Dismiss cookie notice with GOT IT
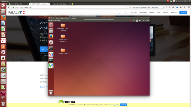Viewport: 191px width, 107px height. 124,105
